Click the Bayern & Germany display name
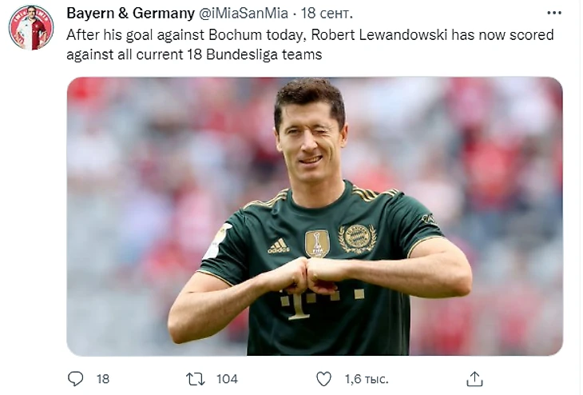The image size is (583, 395). (130, 14)
